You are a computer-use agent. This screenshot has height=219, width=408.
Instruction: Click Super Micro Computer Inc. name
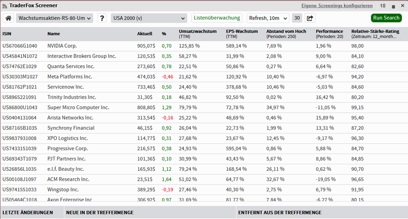pyautogui.click(x=78, y=108)
